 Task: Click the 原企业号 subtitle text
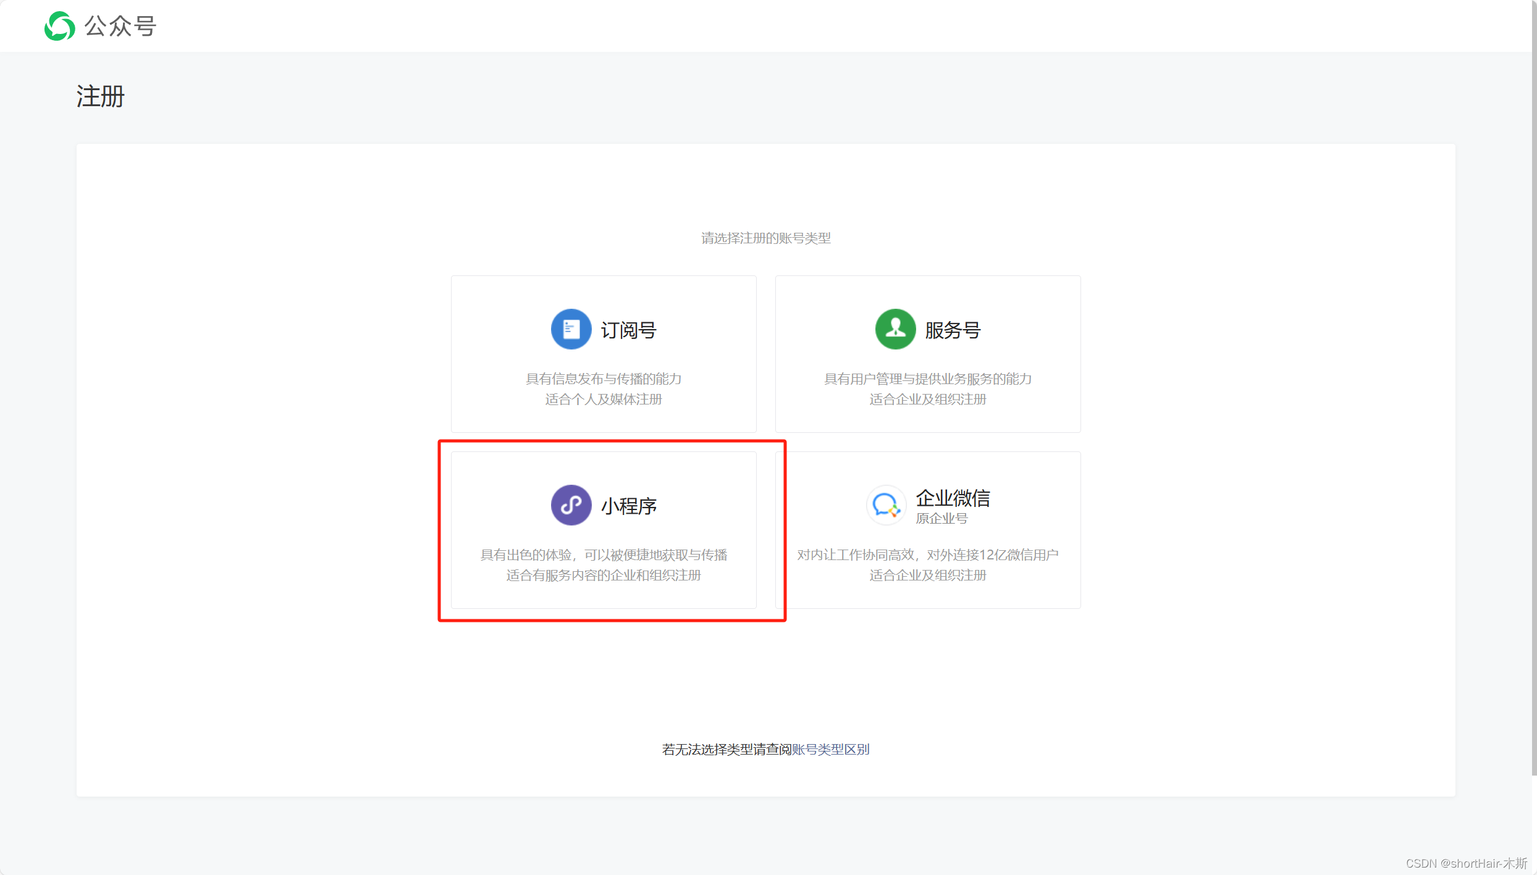click(941, 519)
